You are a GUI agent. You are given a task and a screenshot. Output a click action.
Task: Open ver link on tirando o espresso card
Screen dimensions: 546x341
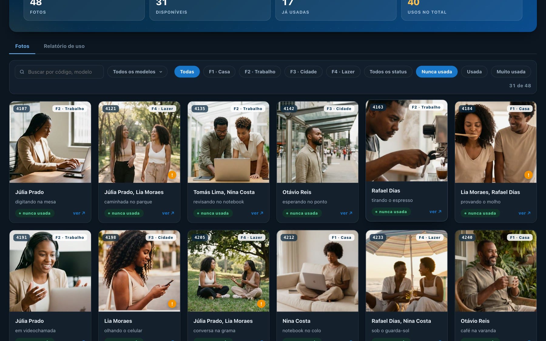point(435,212)
